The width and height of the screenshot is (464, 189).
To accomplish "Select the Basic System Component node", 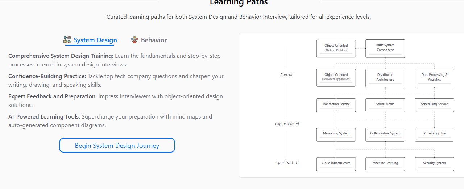I will click(385, 48).
